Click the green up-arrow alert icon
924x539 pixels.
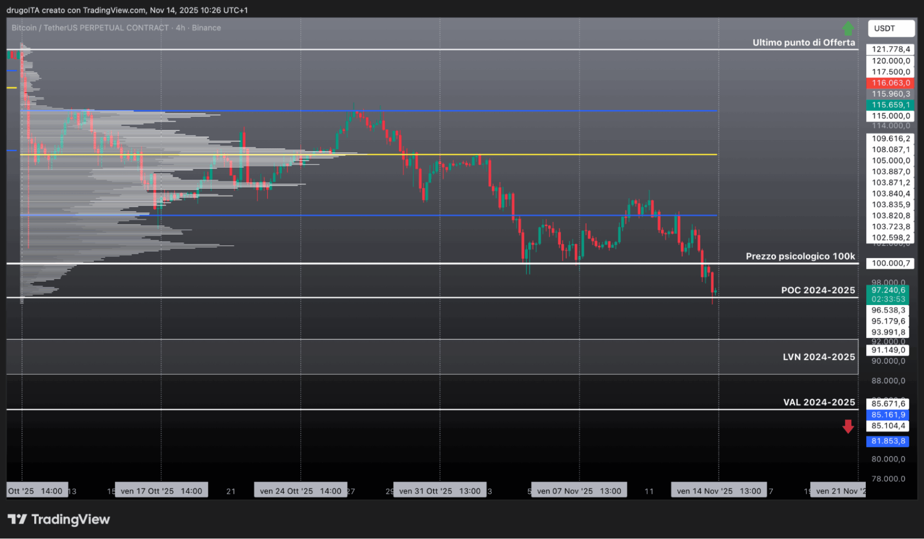(x=848, y=28)
